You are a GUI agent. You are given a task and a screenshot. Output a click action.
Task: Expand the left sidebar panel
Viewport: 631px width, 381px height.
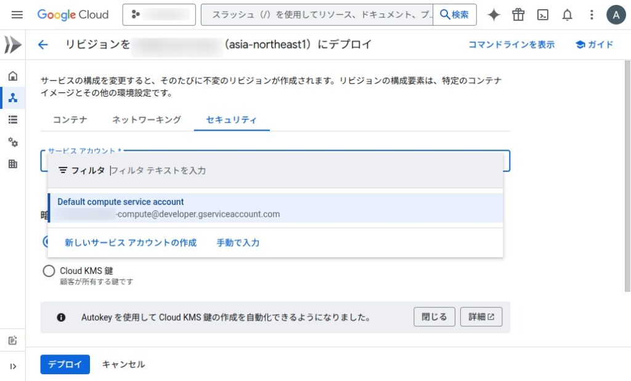pyautogui.click(x=13, y=367)
